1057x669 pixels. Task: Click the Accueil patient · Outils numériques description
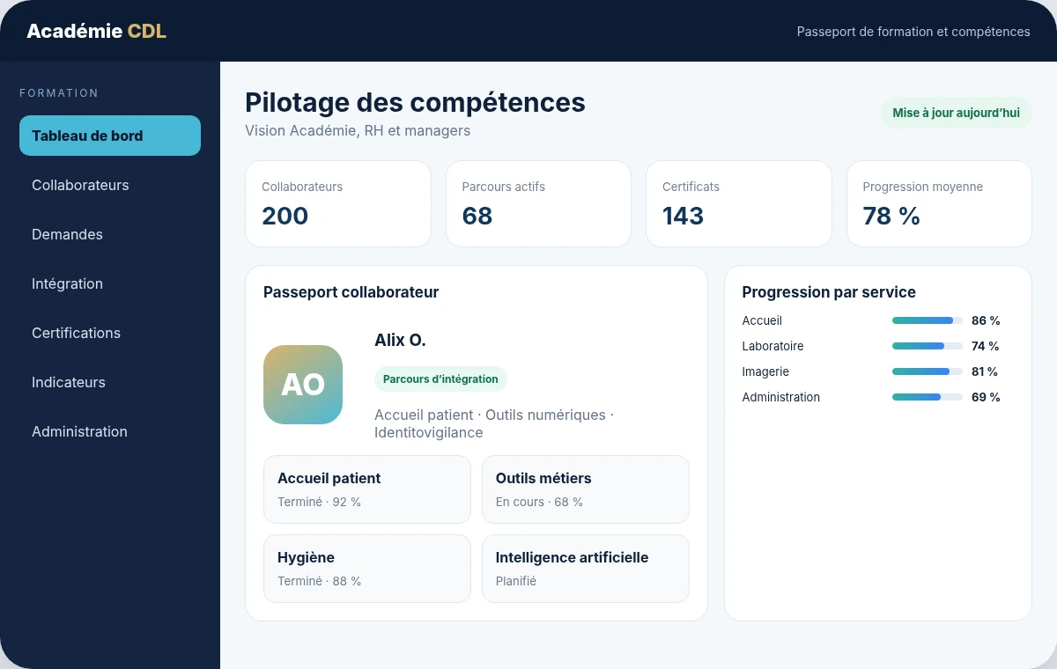point(494,423)
